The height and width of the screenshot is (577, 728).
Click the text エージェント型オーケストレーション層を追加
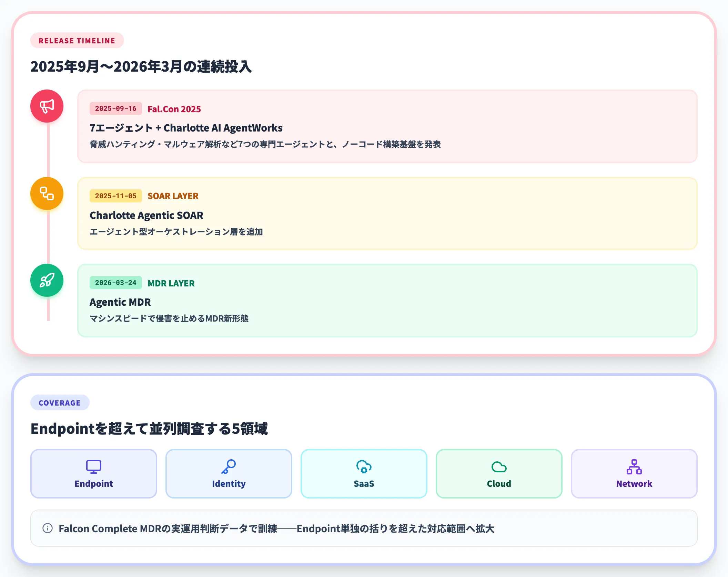click(x=176, y=232)
